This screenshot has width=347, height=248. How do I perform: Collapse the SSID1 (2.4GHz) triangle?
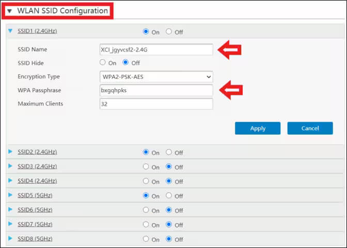click(x=11, y=31)
